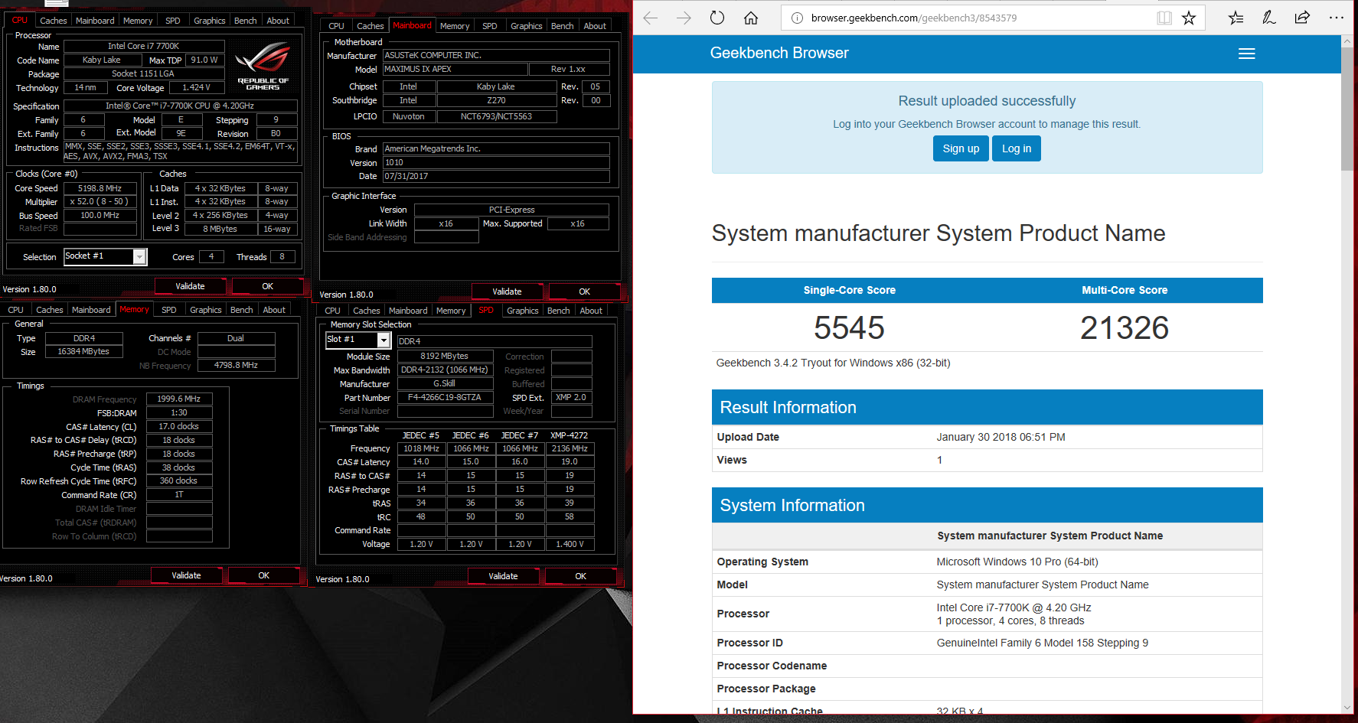
Task: Open About tab in SPD window
Action: tap(591, 311)
